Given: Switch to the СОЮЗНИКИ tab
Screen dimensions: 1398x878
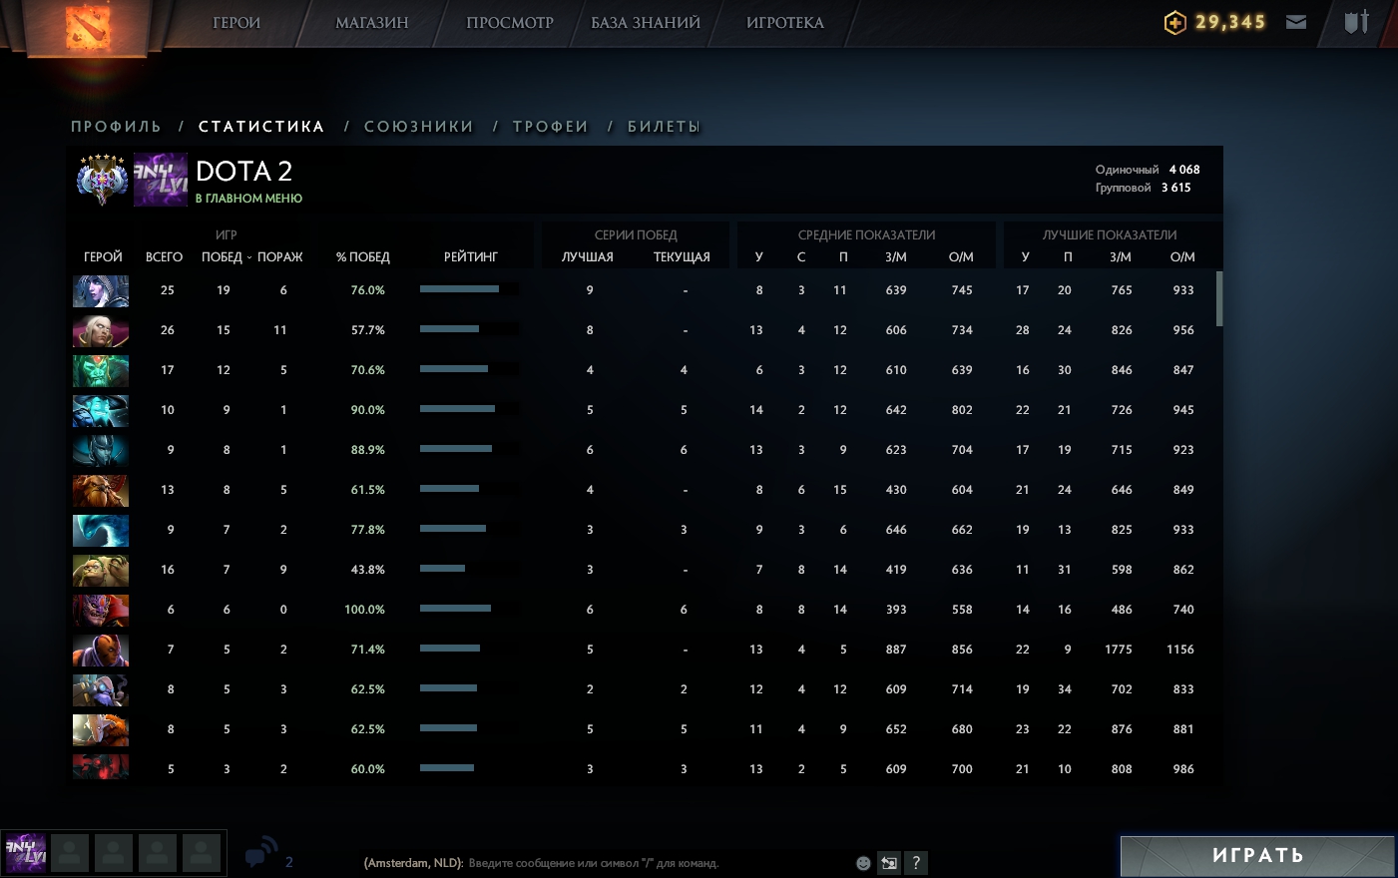Looking at the screenshot, I should [419, 127].
